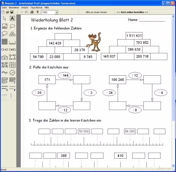Click 'Jetzt online bestellen' button
176x172 pixels.
(132, 12)
